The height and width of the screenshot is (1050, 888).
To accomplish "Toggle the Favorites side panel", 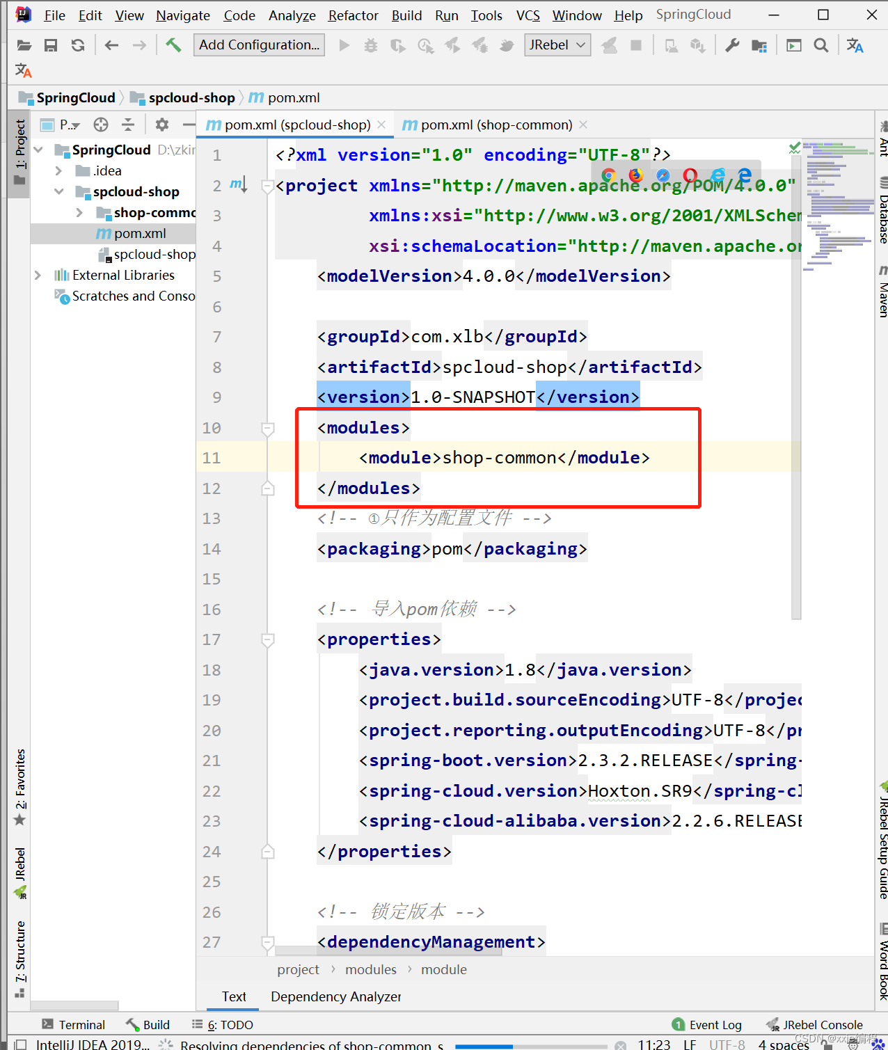I will click(x=19, y=787).
